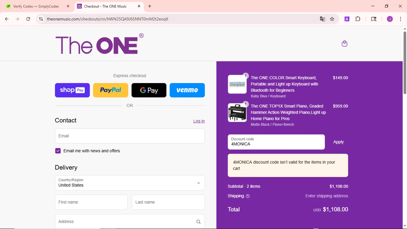
Task: Click the address search magnifier icon
Action: pos(198,222)
